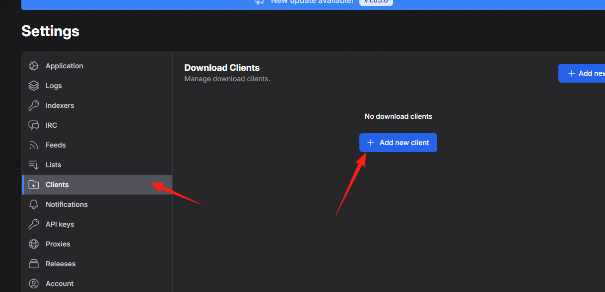Click the Indexers key icon

(34, 105)
